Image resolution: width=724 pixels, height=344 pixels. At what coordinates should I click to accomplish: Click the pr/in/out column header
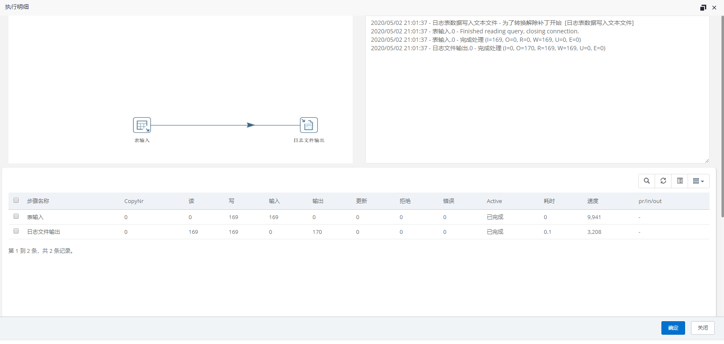[650, 201]
